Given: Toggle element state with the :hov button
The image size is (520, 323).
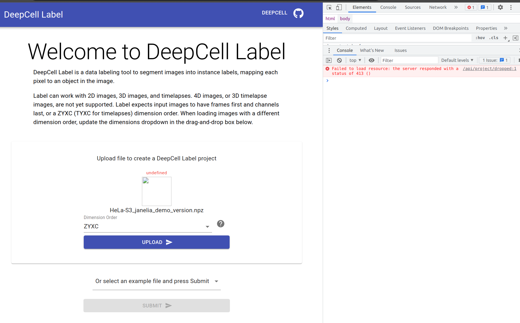Looking at the screenshot, I should point(480,38).
